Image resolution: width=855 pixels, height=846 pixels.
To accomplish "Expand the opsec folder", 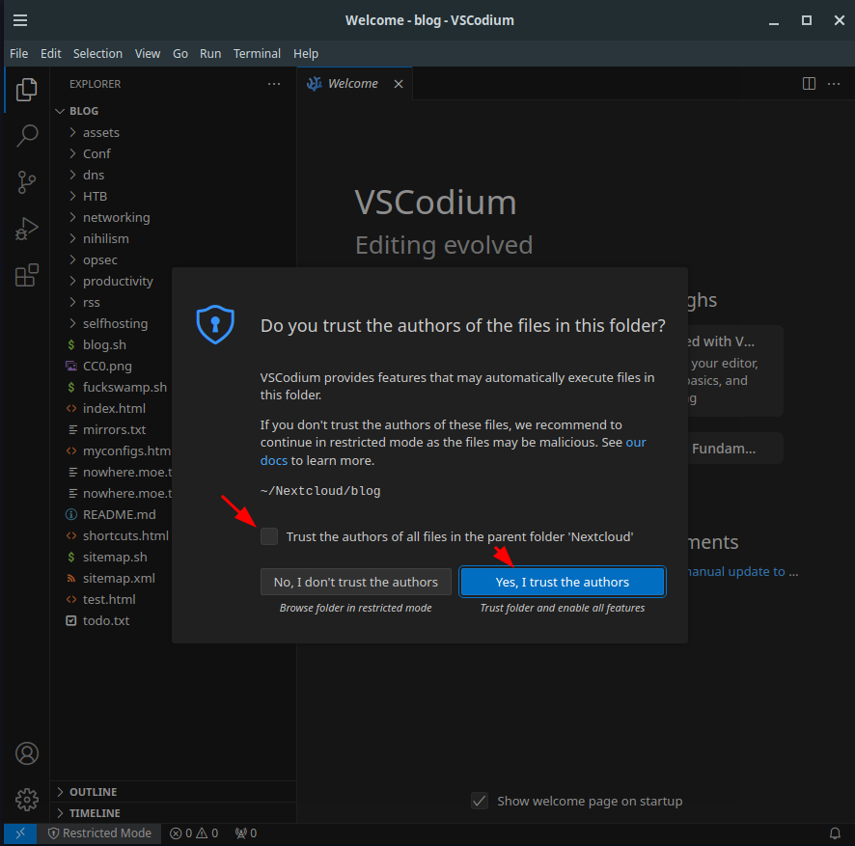I will [72, 260].
